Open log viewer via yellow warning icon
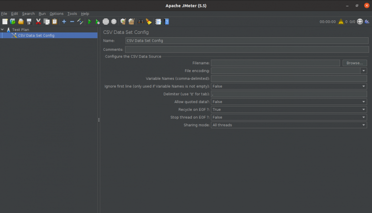This screenshot has width=372, height=213. (341, 22)
